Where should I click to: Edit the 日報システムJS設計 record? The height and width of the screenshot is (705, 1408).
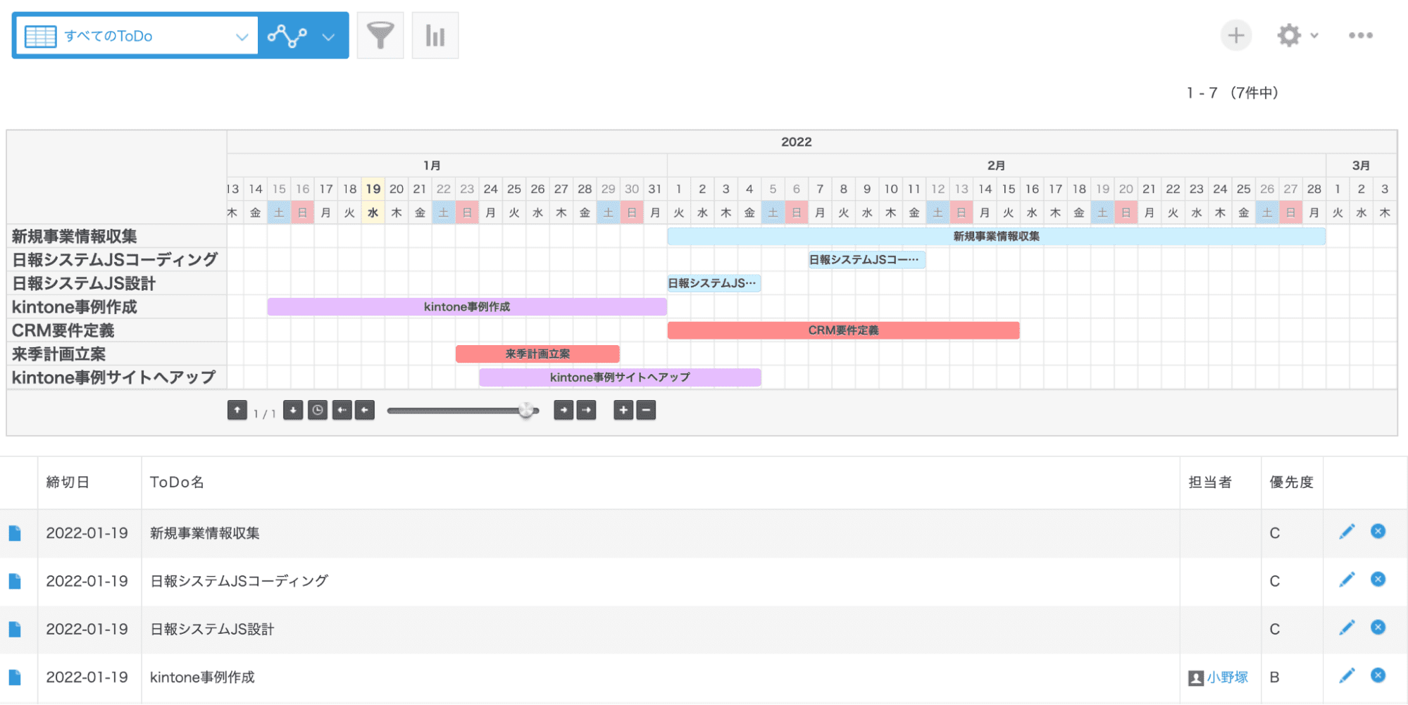click(x=1347, y=628)
